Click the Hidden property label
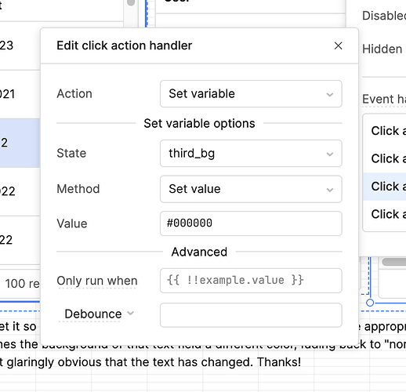The image size is (406, 392). pyautogui.click(x=382, y=49)
